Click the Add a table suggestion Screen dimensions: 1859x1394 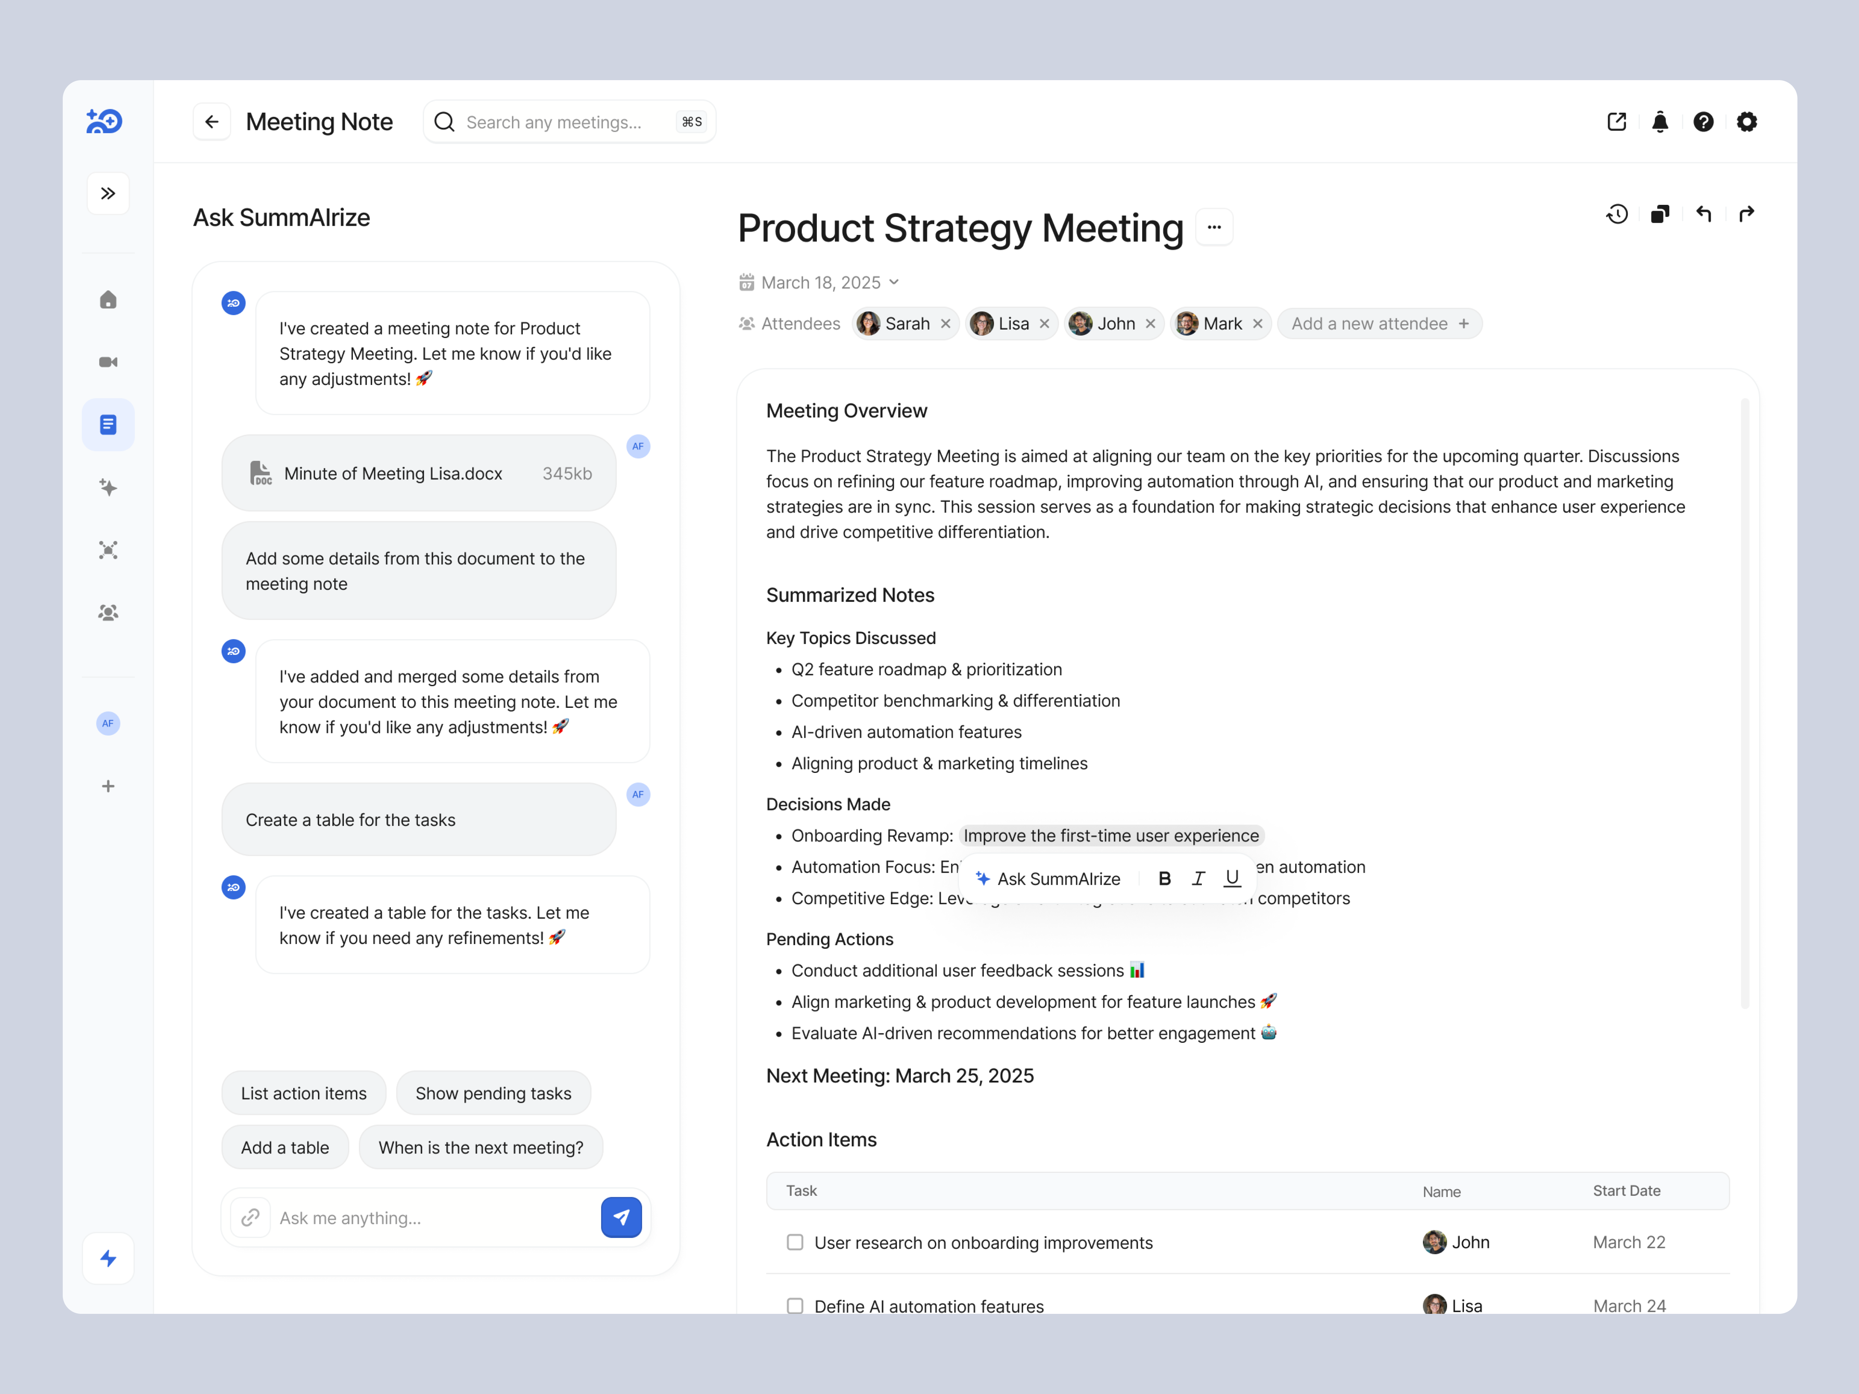point(285,1148)
